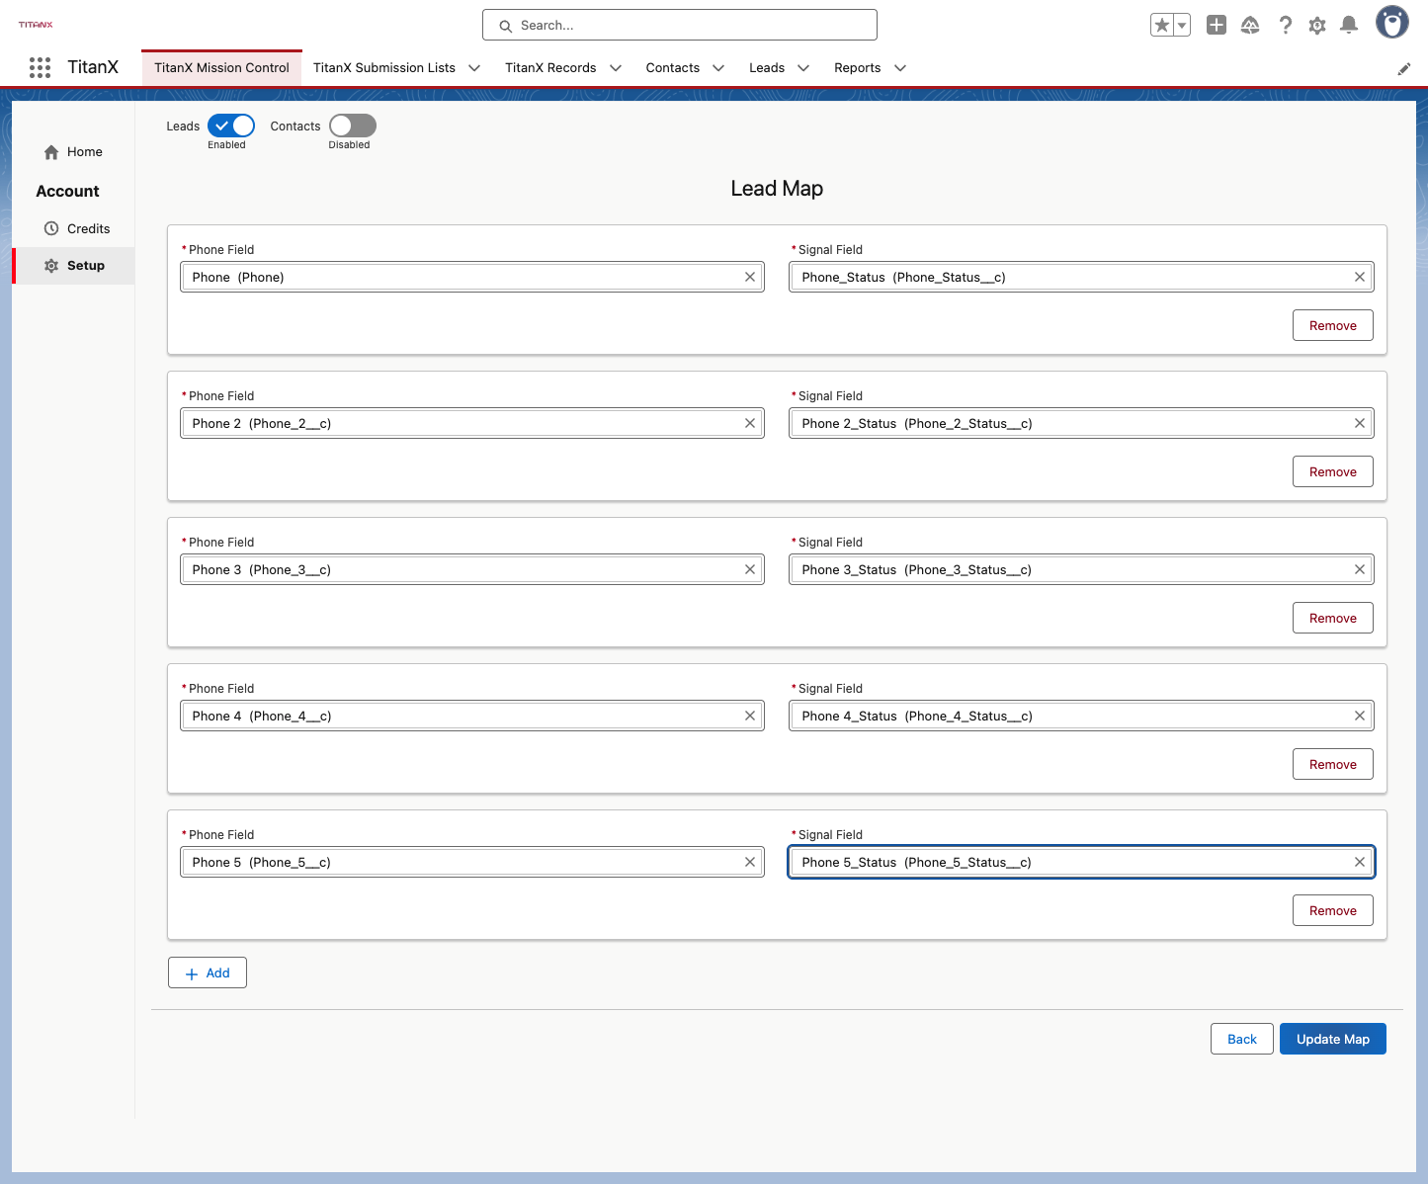Select Setup in sidebar
Viewport: 1428px width, 1184px height.
pyautogui.click(x=74, y=266)
